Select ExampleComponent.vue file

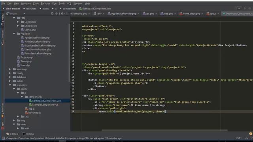pyautogui.click(x=43, y=105)
